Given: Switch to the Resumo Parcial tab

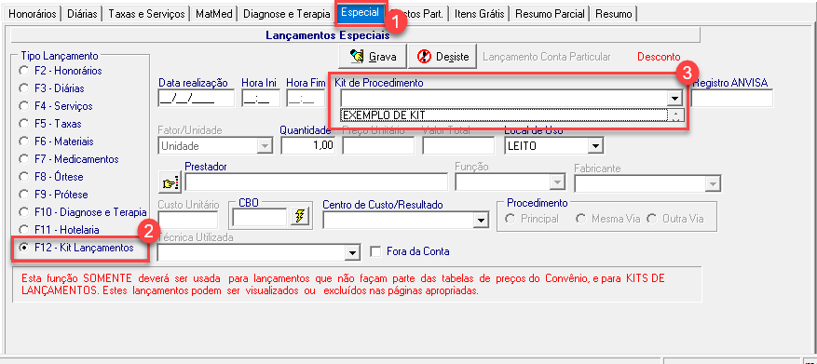Looking at the screenshot, I should pos(551,14).
